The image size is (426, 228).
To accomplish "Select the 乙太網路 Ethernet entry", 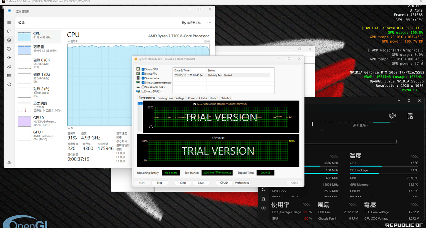I will pyautogui.click(x=39, y=107).
